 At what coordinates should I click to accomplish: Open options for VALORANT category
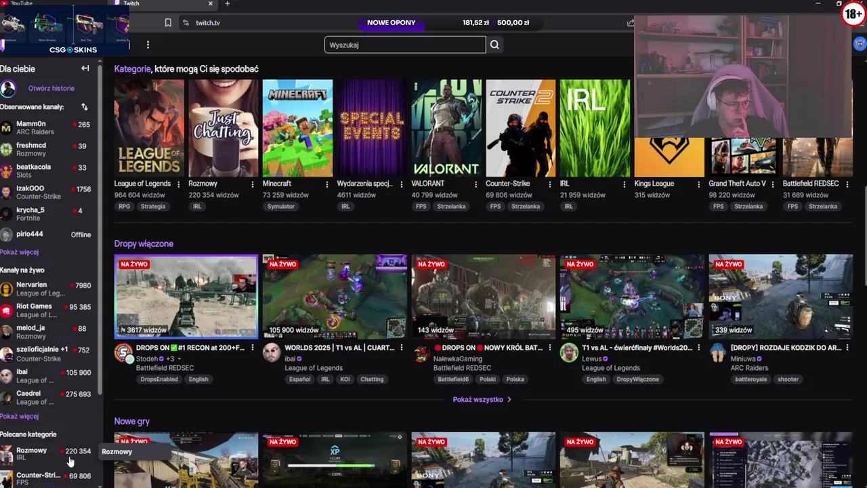pyautogui.click(x=475, y=184)
